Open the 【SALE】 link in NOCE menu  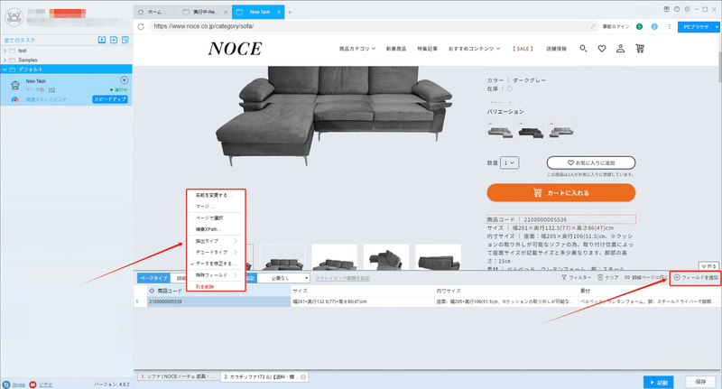523,49
